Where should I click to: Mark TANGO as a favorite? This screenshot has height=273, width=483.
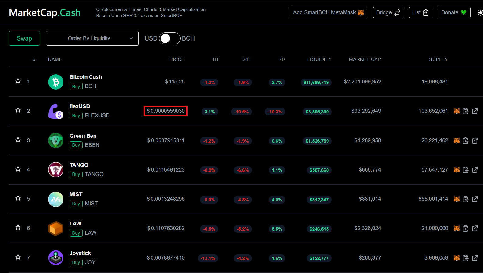18,169
